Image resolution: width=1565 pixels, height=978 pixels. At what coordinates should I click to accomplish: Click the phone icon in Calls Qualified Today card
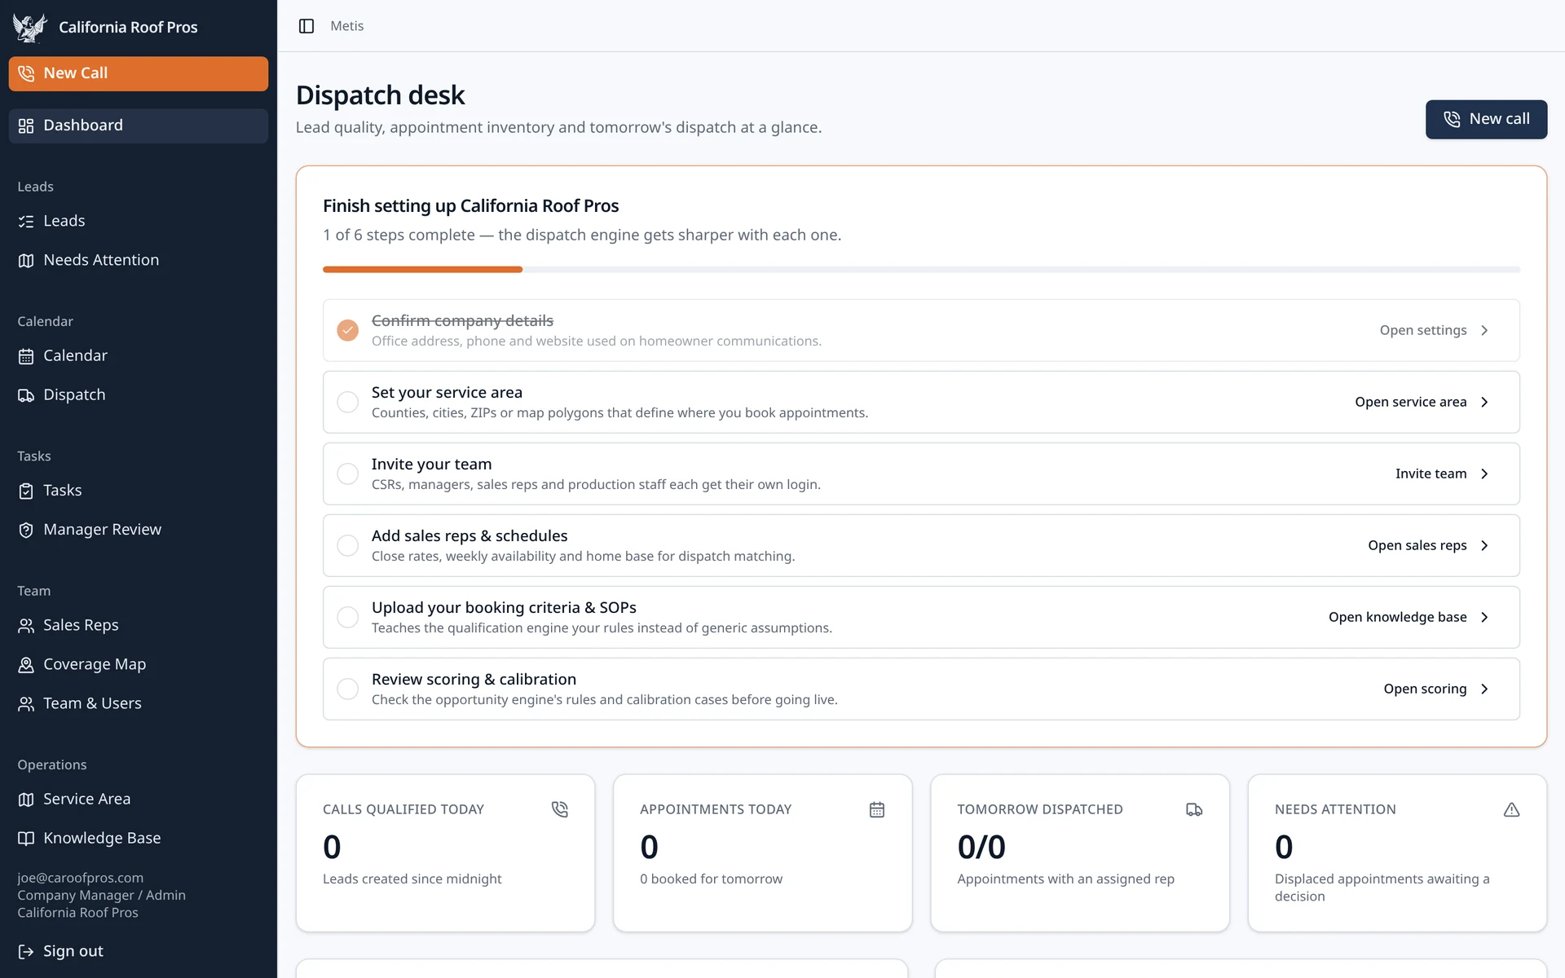(559, 809)
